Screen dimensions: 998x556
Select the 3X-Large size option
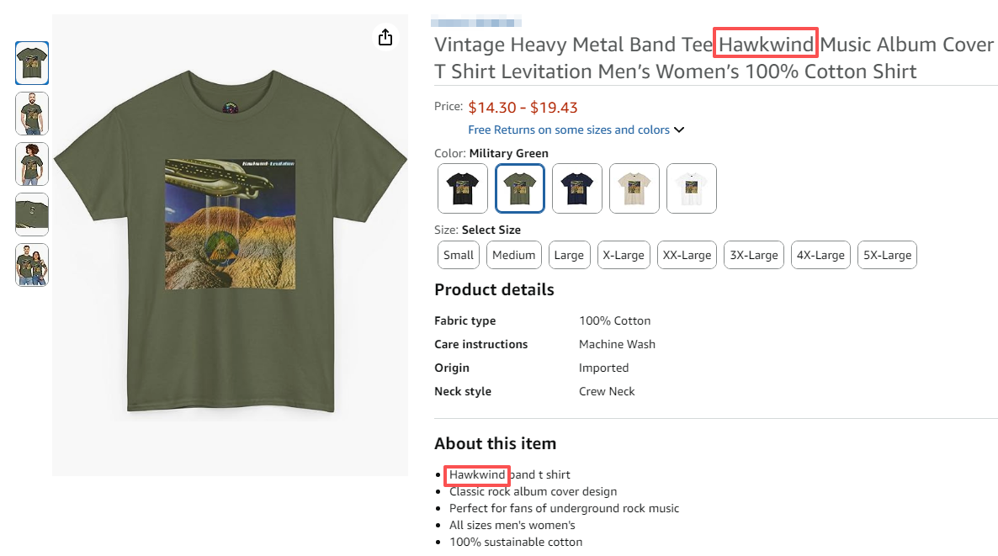pos(754,255)
